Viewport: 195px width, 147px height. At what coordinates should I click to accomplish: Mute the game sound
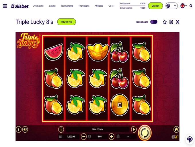coord(25,129)
